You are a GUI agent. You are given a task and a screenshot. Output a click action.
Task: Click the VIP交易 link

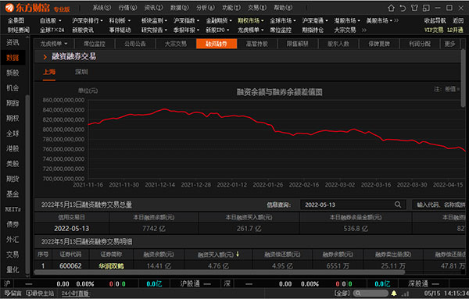(434, 30)
